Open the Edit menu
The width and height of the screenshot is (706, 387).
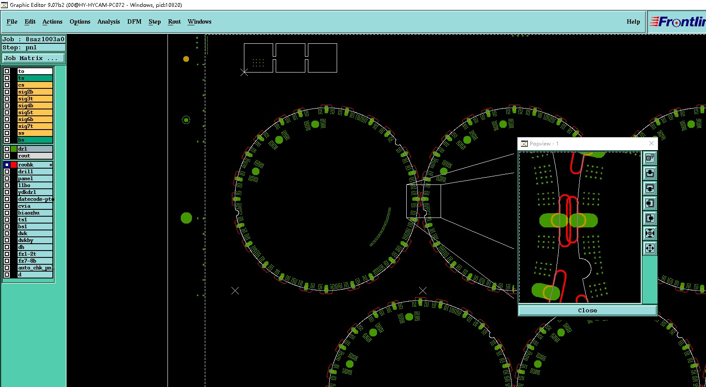coord(30,21)
